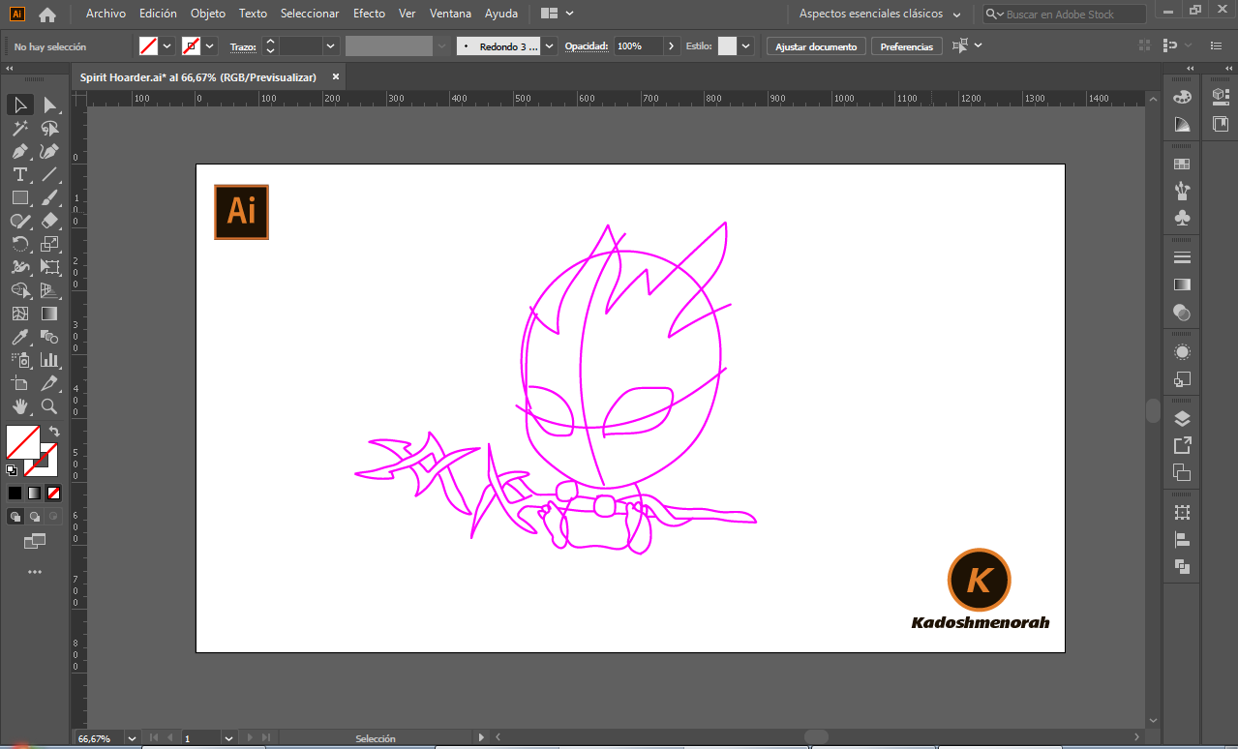
Task: Select the Scale tool
Action: [50, 244]
